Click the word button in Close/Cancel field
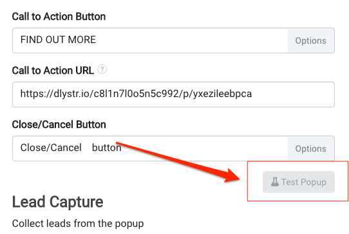Screen dimensions: 349x234 pyautogui.click(x=107, y=148)
